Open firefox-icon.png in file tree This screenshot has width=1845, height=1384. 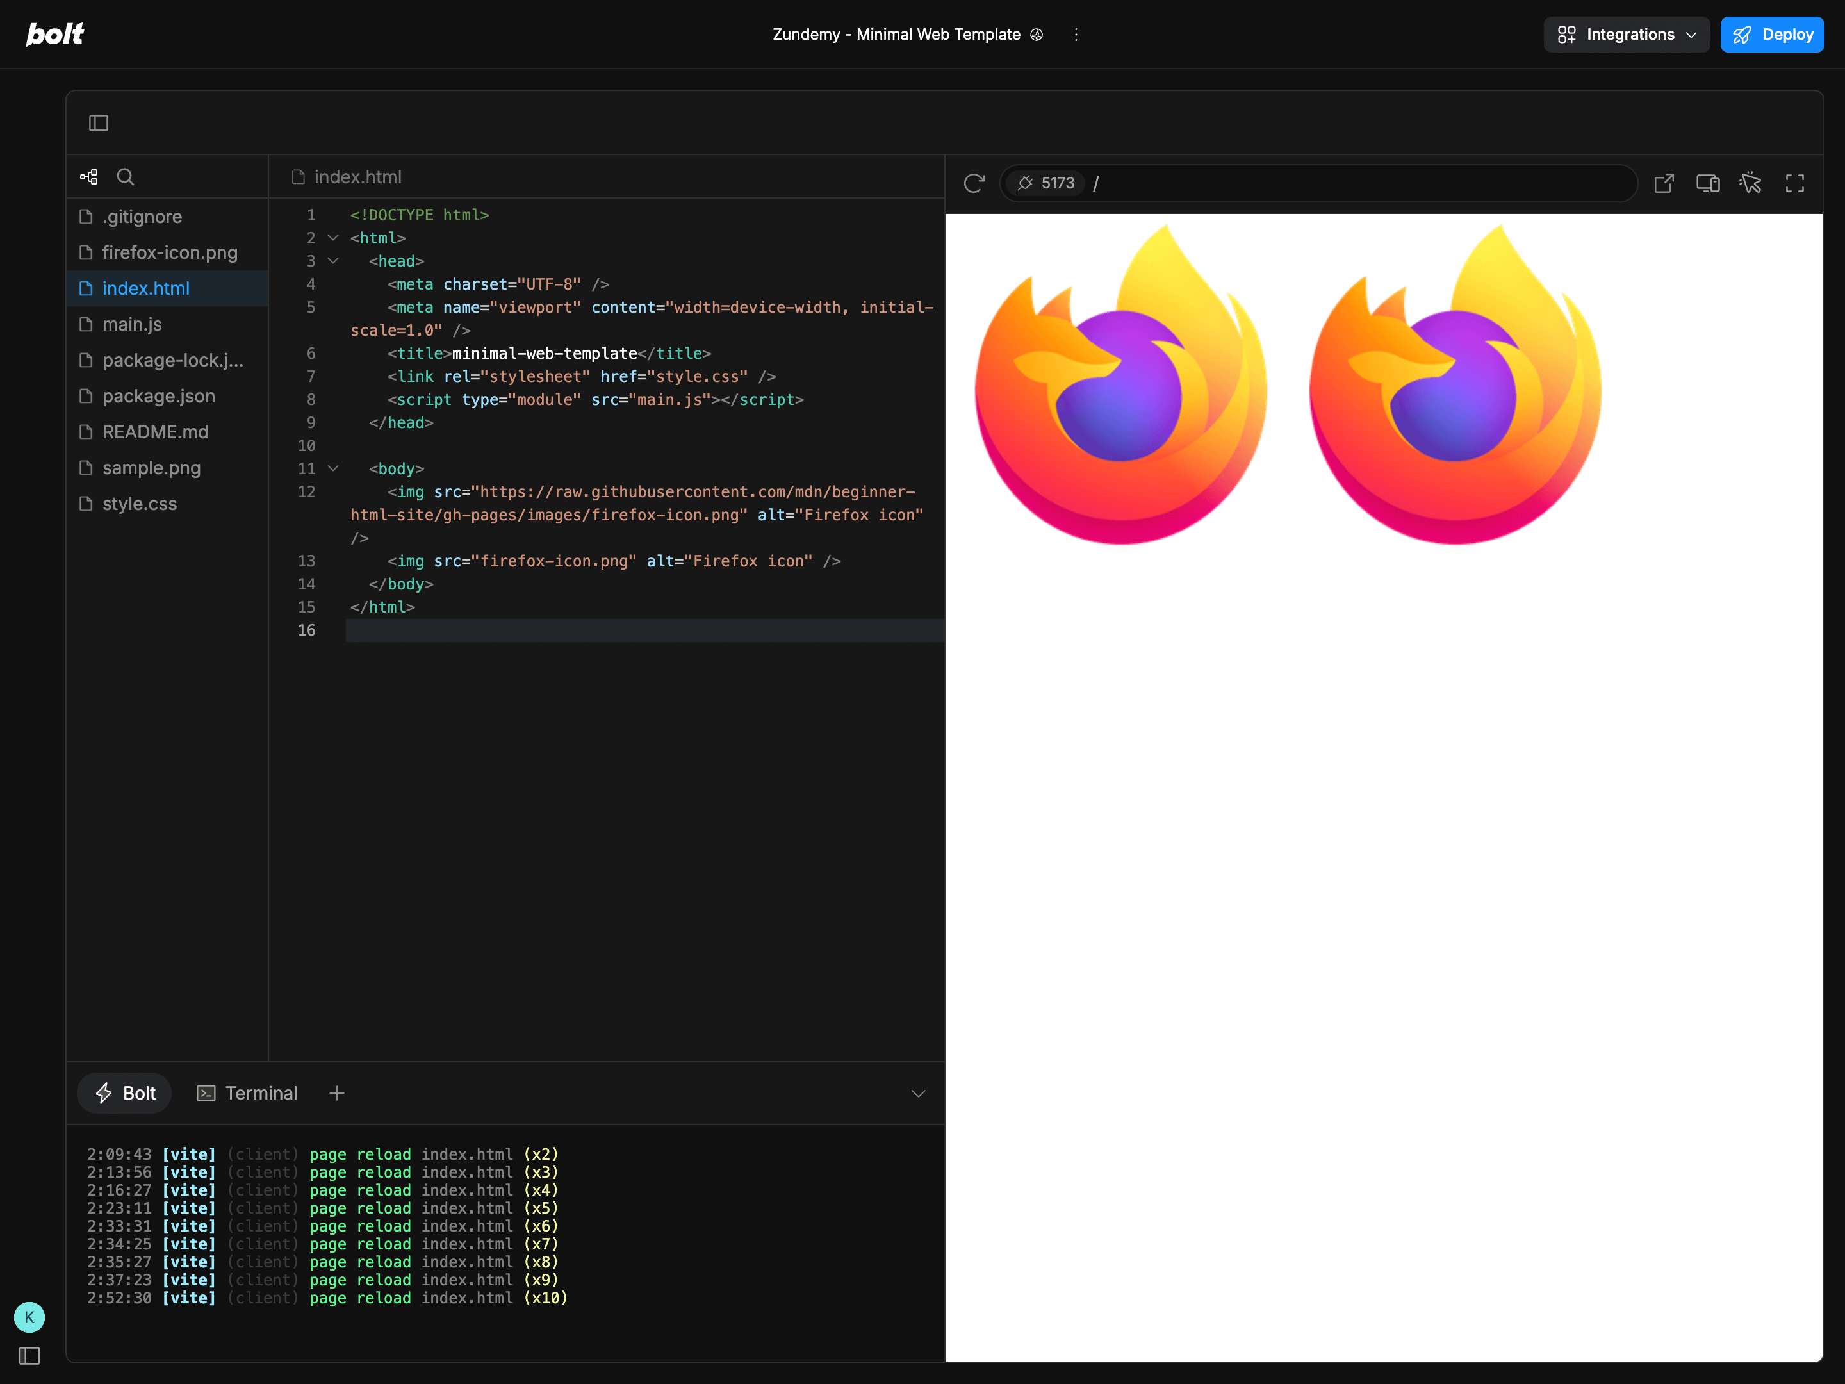[168, 253]
